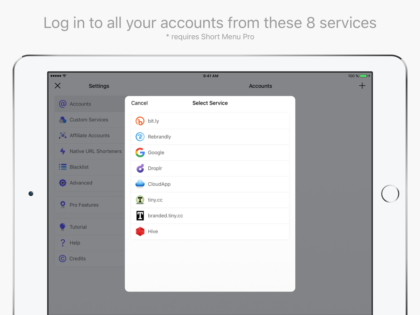Click the Advanced gear icon

click(63, 183)
